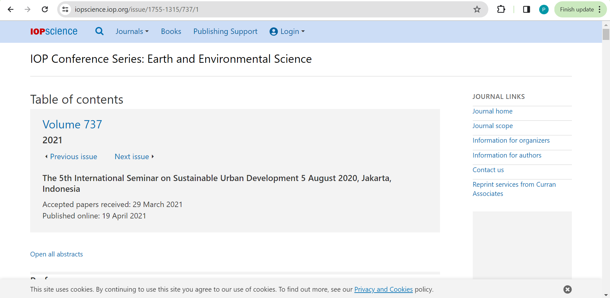Image resolution: width=610 pixels, height=298 pixels.
Task: Open the Login dropdown
Action: tap(287, 31)
